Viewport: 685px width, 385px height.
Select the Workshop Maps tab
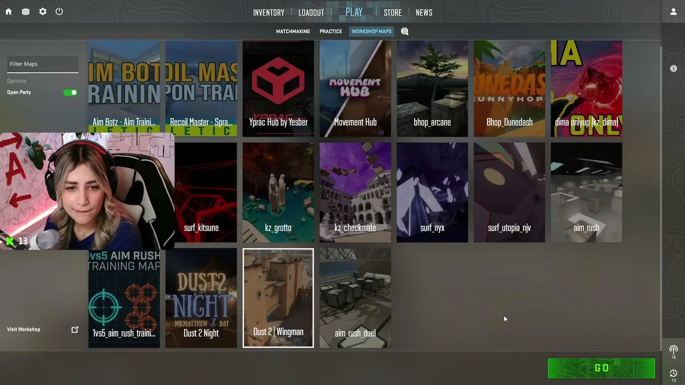pyautogui.click(x=371, y=32)
